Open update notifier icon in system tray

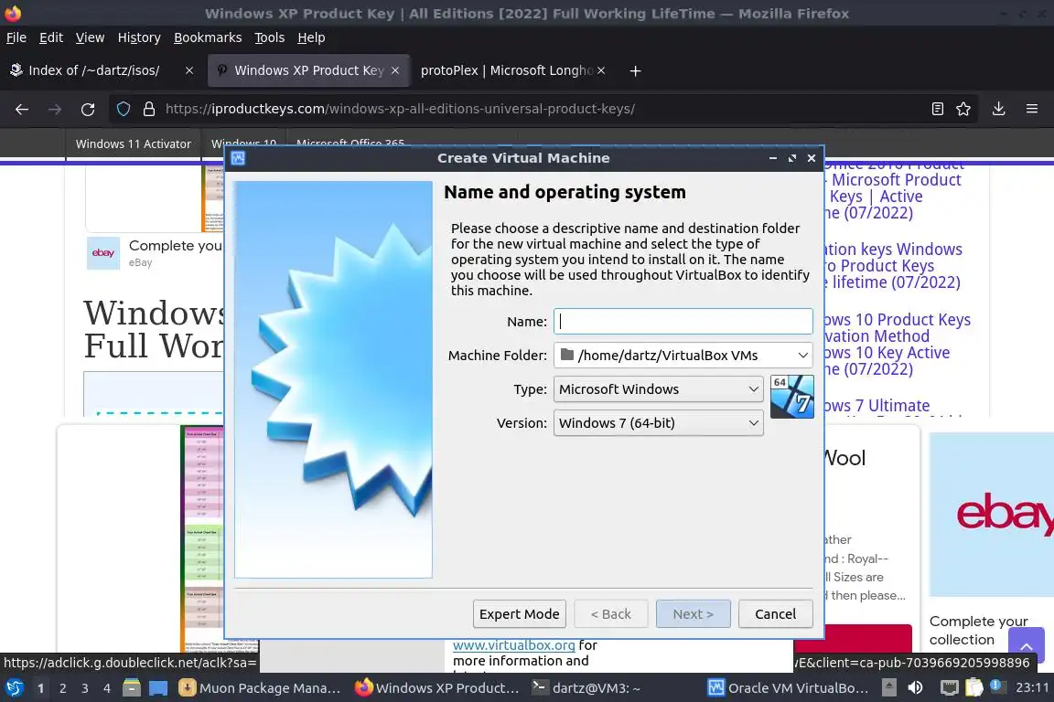click(x=997, y=687)
